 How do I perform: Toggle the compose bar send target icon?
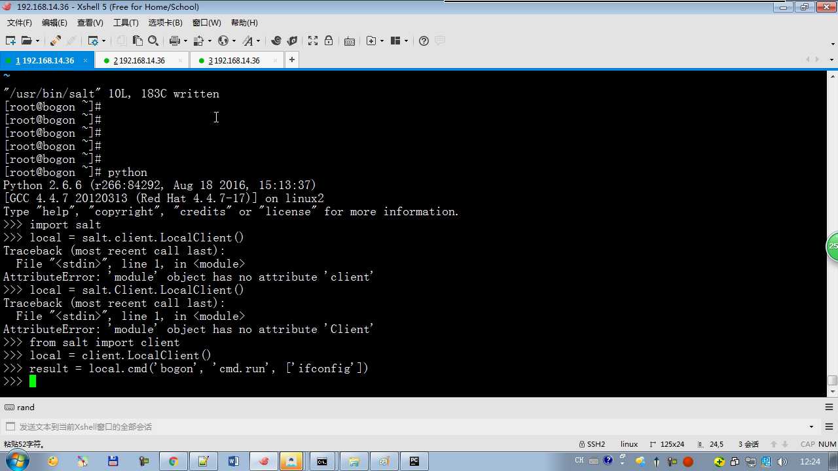point(9,427)
